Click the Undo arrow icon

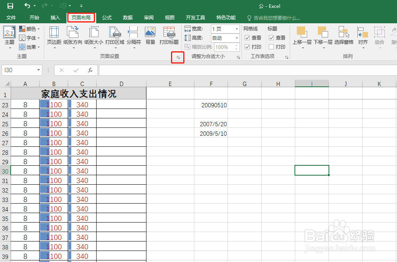pyautogui.click(x=27, y=6)
